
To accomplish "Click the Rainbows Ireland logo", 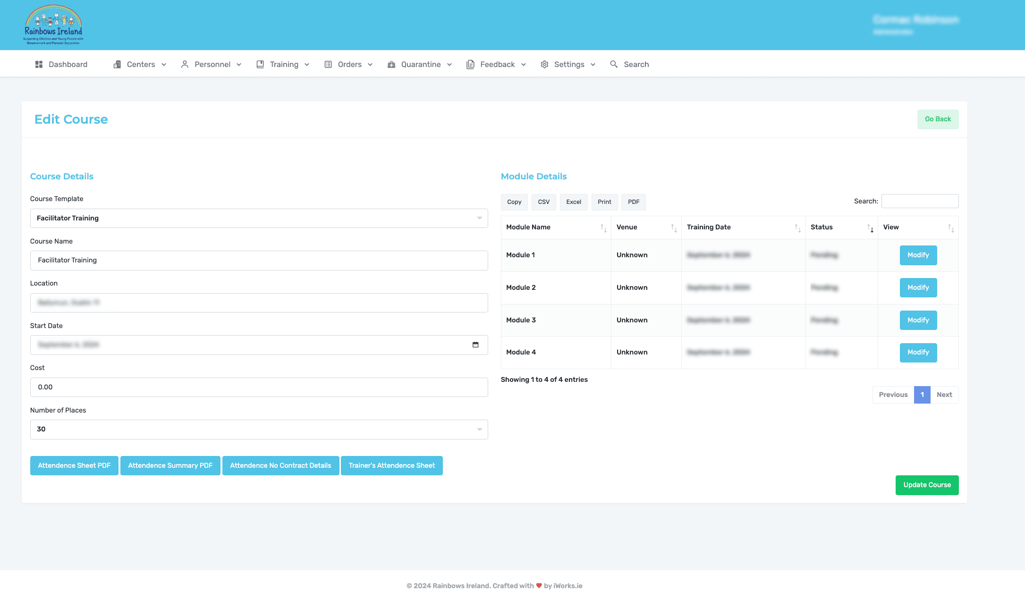I will 53,25.
